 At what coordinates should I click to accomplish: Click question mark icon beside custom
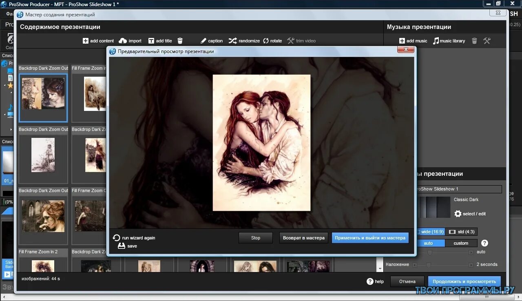coord(484,243)
